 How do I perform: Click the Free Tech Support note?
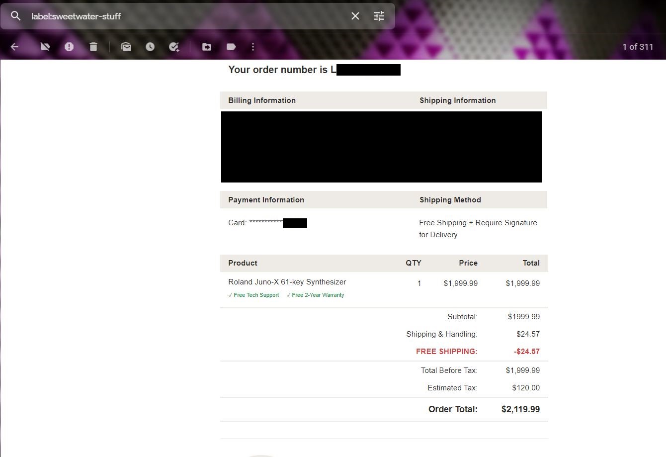pyautogui.click(x=253, y=295)
